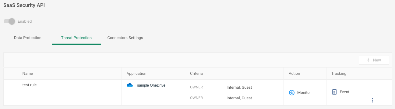
Task: Select the Threat Protection tab
Action: 76,38
